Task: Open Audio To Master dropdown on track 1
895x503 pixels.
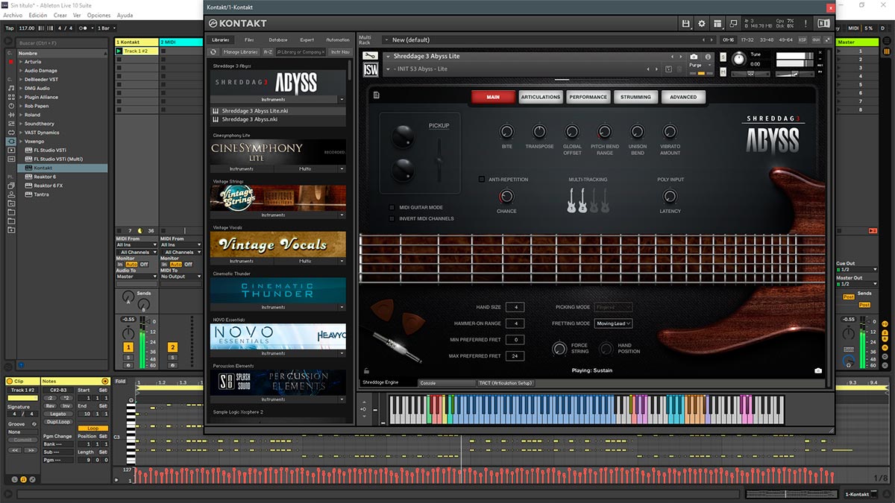Action: pyautogui.click(x=136, y=276)
